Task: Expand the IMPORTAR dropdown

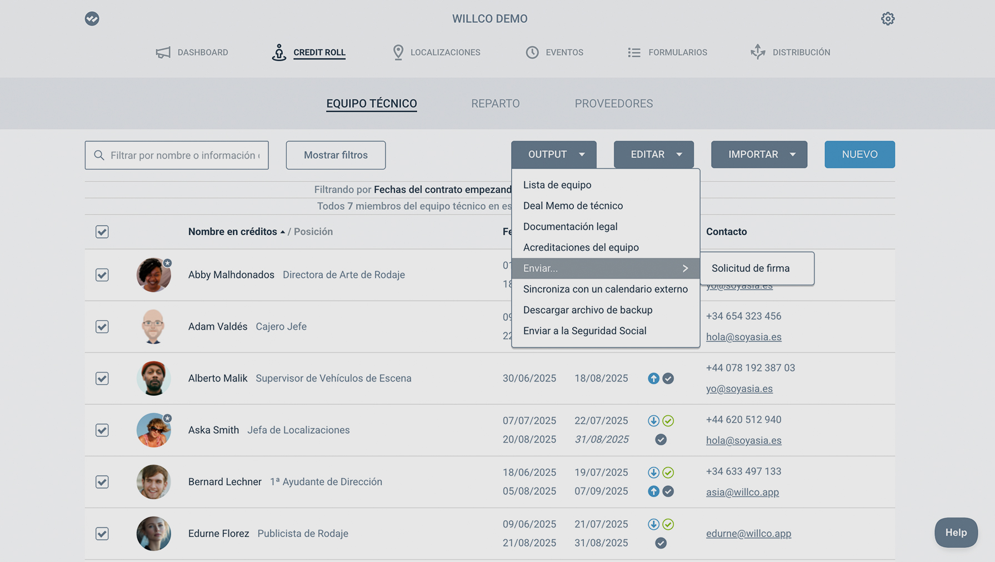Action: (x=758, y=155)
